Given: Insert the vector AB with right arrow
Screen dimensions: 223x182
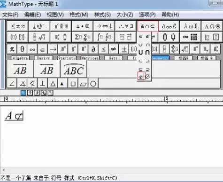Looking at the screenshot, I should (20, 69).
